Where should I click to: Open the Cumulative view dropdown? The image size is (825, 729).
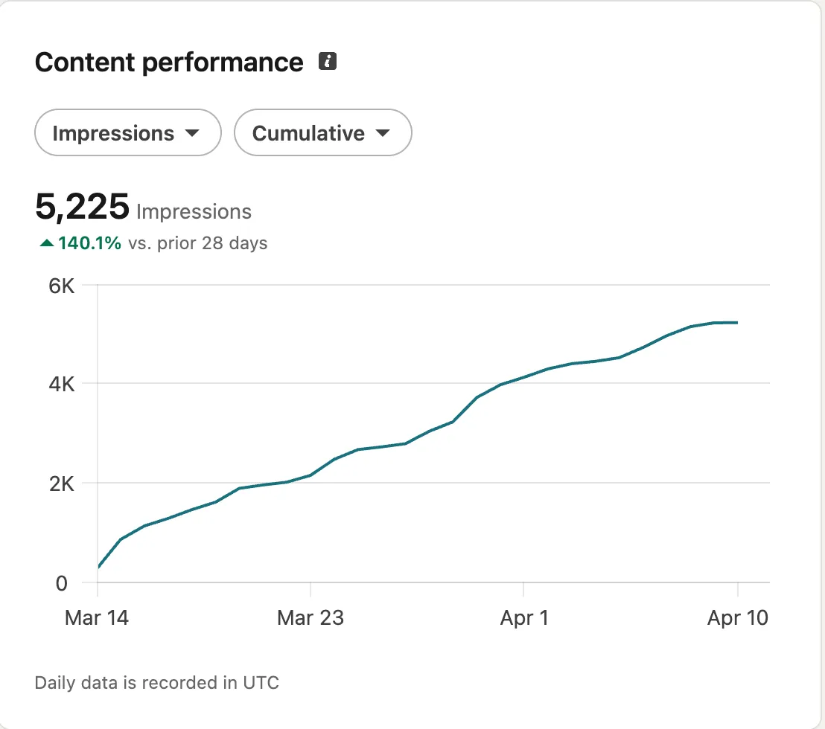coord(323,132)
